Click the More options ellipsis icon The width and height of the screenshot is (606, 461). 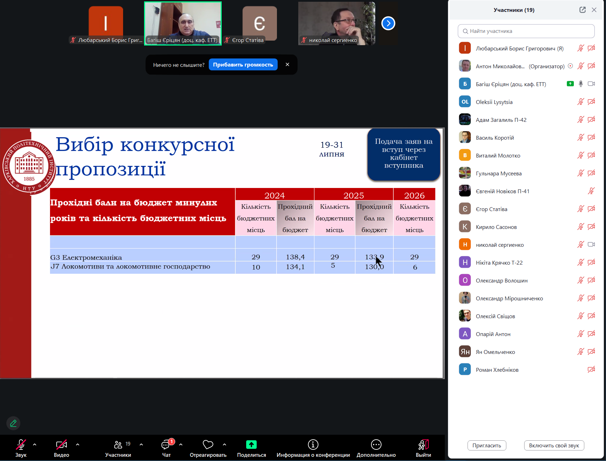point(376,445)
